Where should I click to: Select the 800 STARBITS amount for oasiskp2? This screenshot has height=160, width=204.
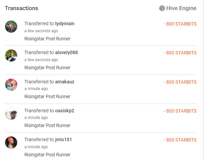pyautogui.click(x=180, y=111)
